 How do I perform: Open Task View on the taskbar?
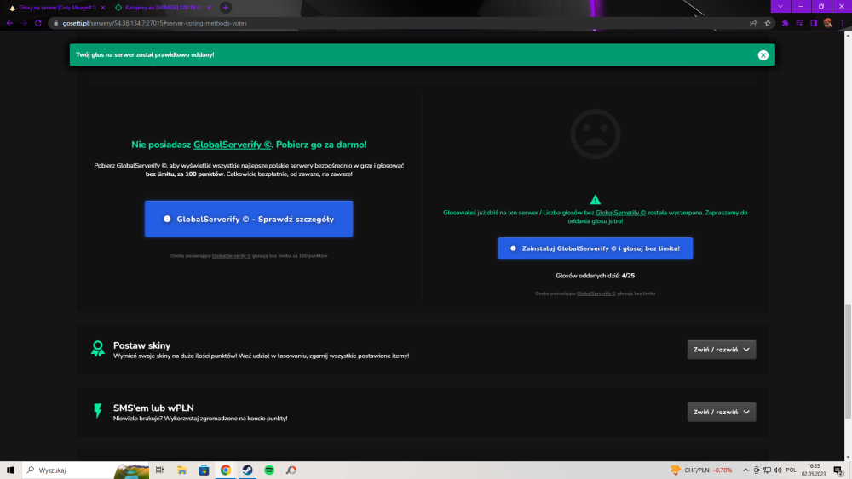[160, 470]
